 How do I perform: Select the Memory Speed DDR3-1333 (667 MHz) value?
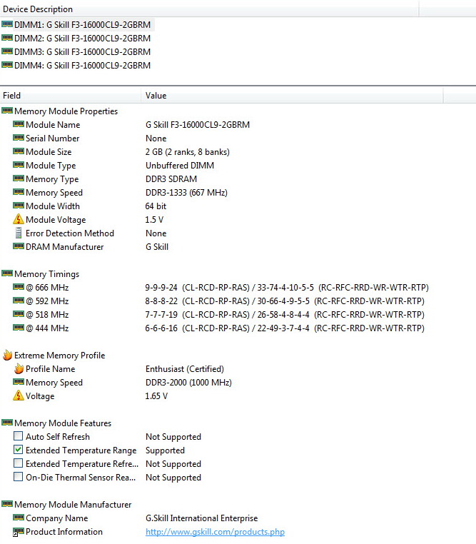186,193
